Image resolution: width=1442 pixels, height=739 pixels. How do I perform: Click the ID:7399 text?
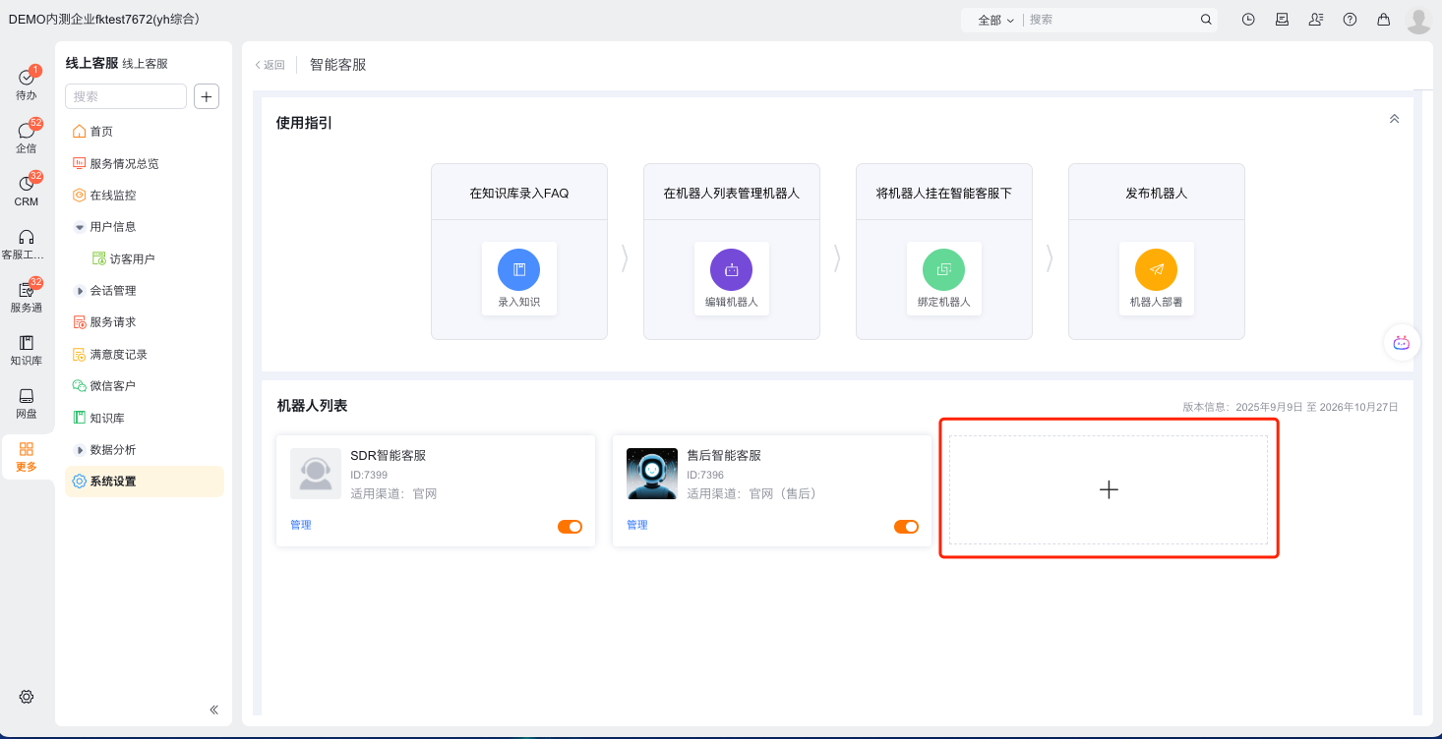pos(369,476)
